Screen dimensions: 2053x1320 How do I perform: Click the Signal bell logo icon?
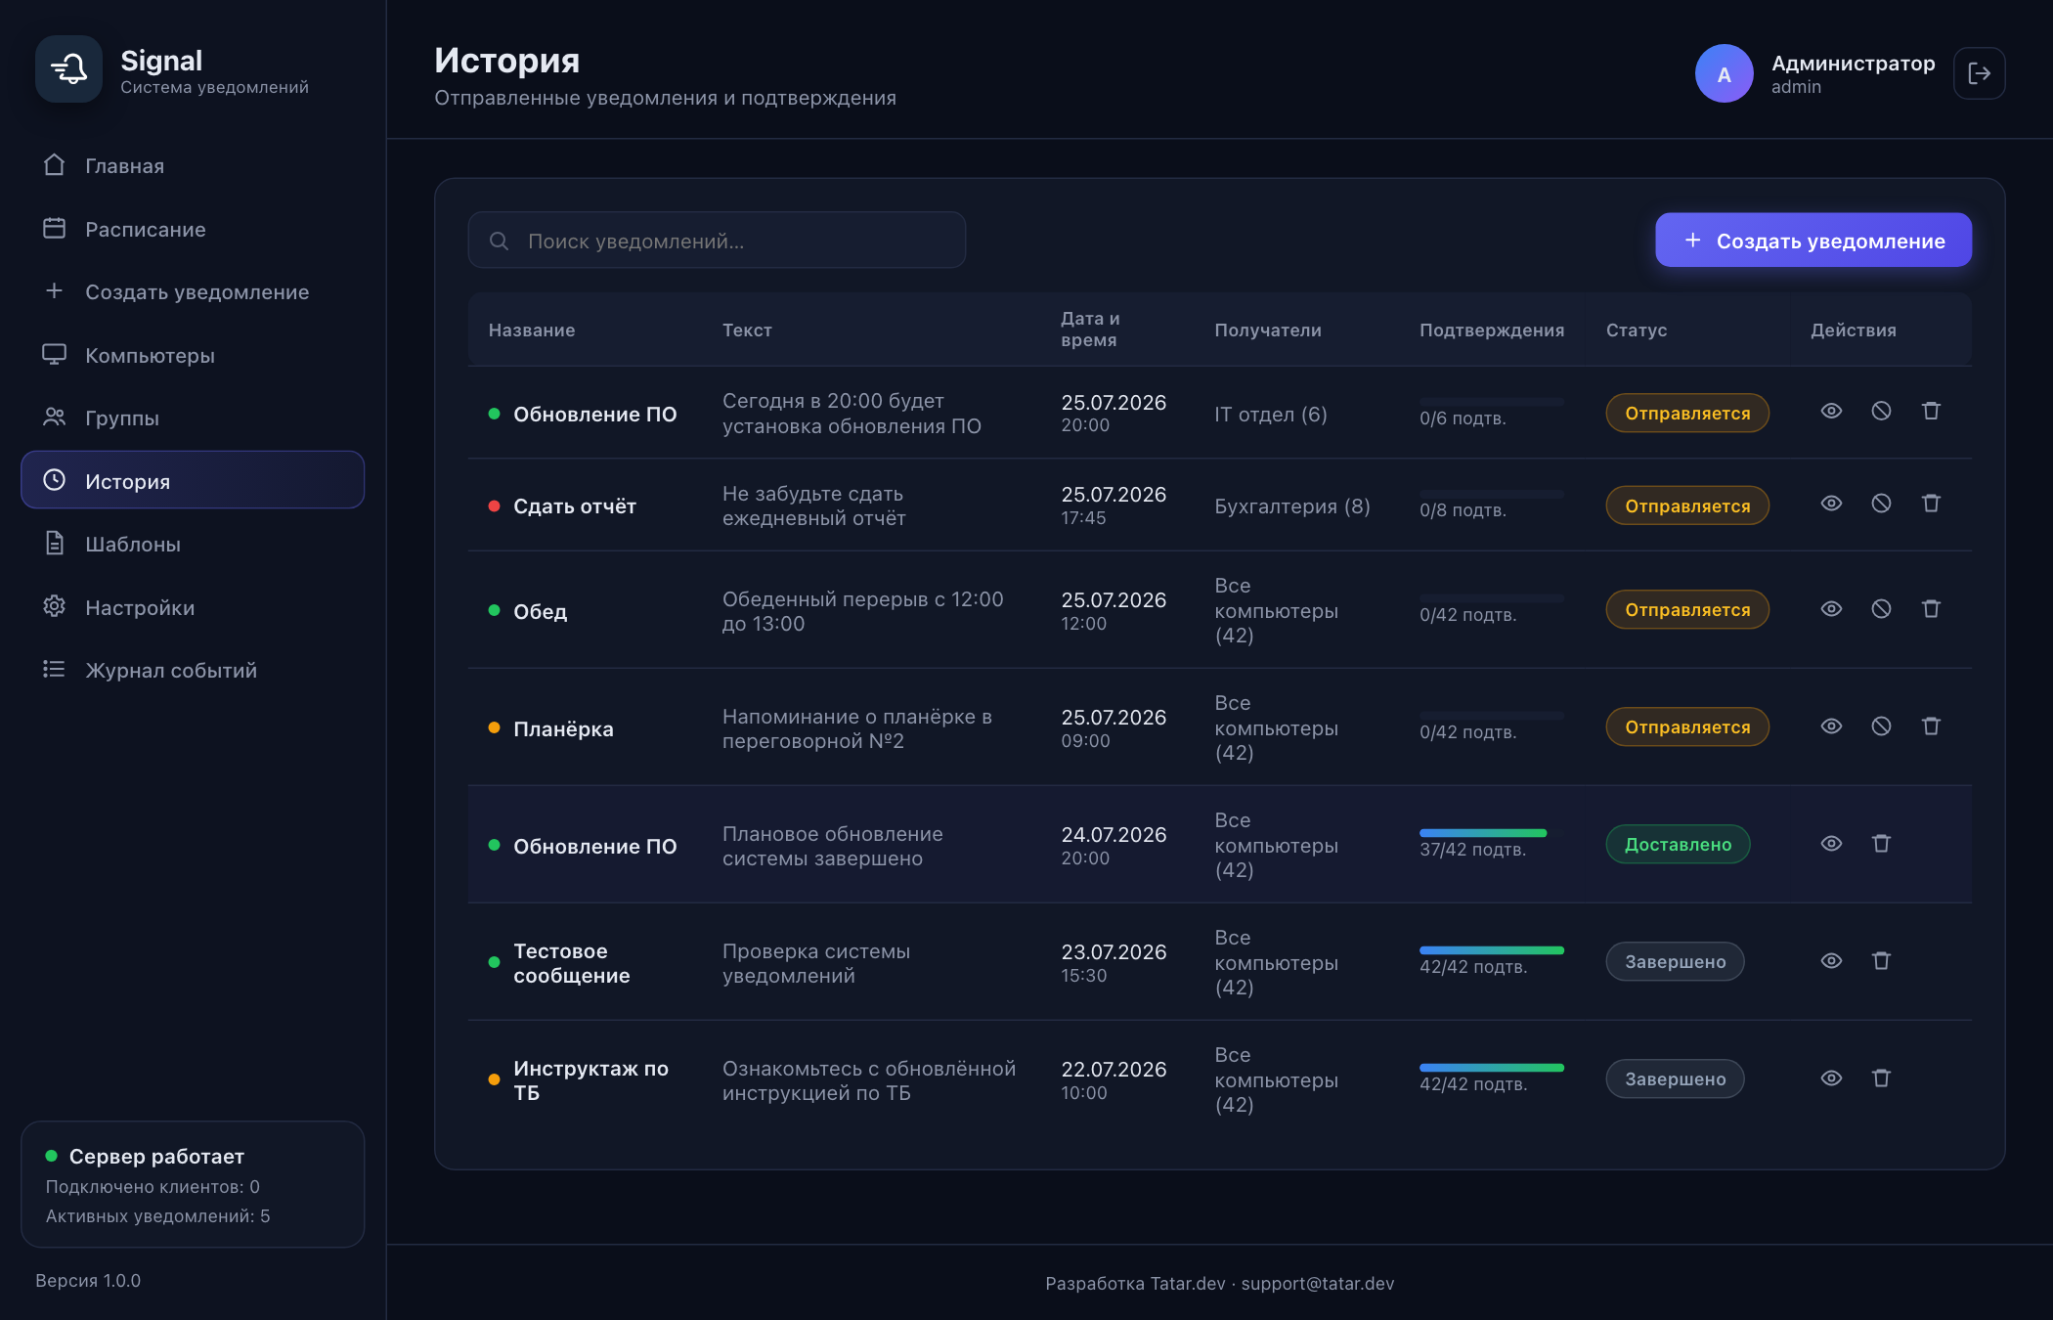coord(68,68)
